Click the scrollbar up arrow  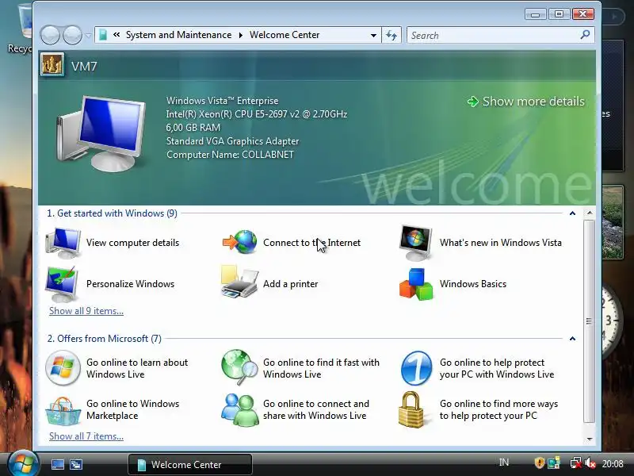[x=590, y=213]
